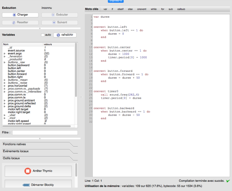Expand the prox.ground.ambiant variable
Viewport: 232px width, 191px height.
click(x=5, y=101)
